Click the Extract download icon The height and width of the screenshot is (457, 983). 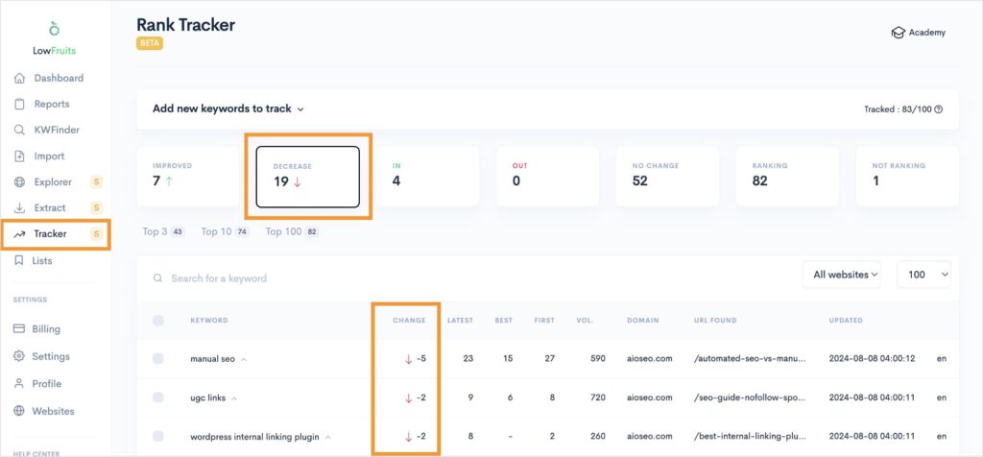(19, 208)
